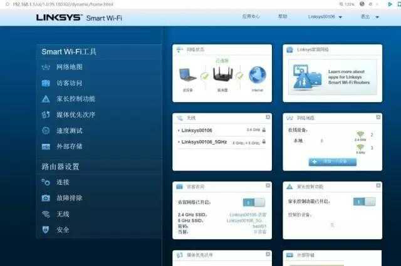401x266 pixels.
Task: Click the 无线 wifi signal icon
Action: 46,214
